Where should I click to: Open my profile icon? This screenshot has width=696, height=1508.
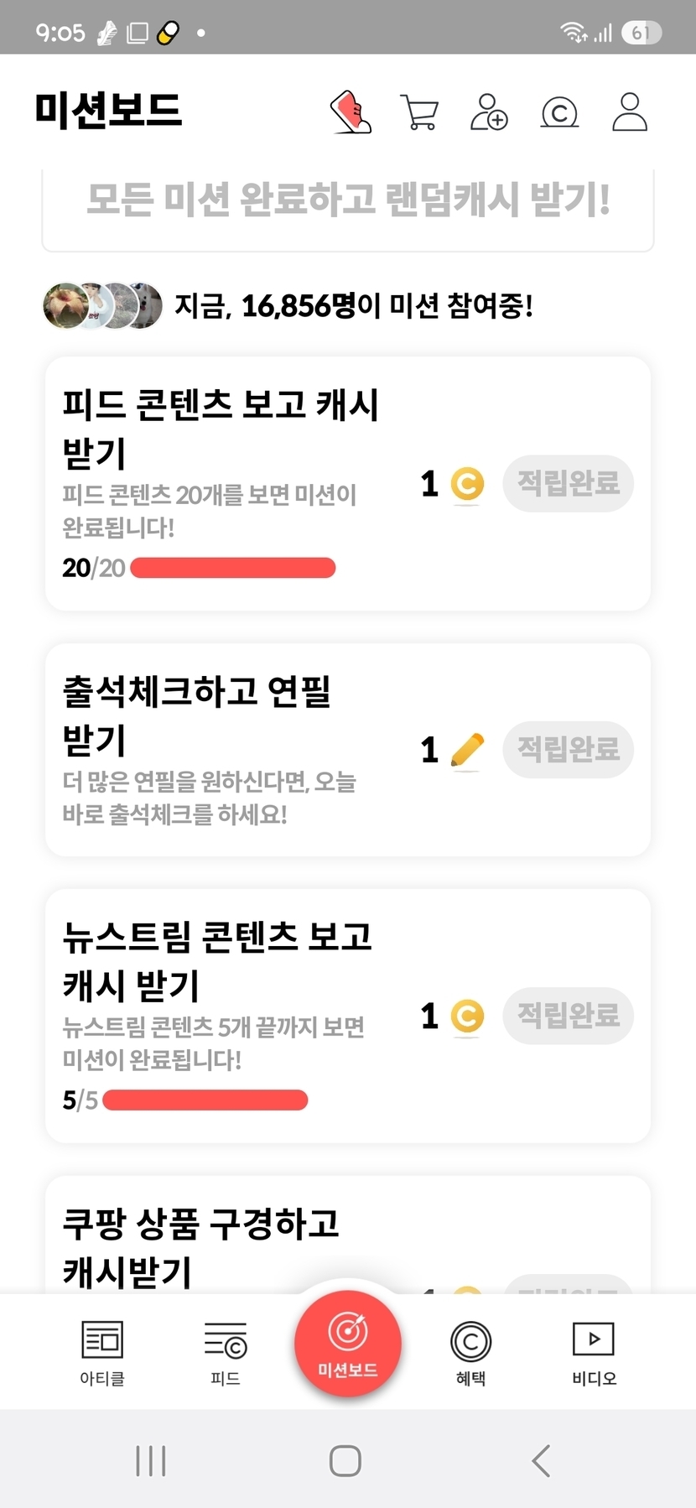(x=629, y=112)
